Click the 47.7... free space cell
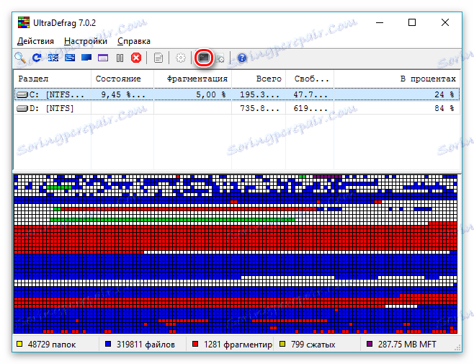This screenshot has height=364, width=474. click(310, 94)
